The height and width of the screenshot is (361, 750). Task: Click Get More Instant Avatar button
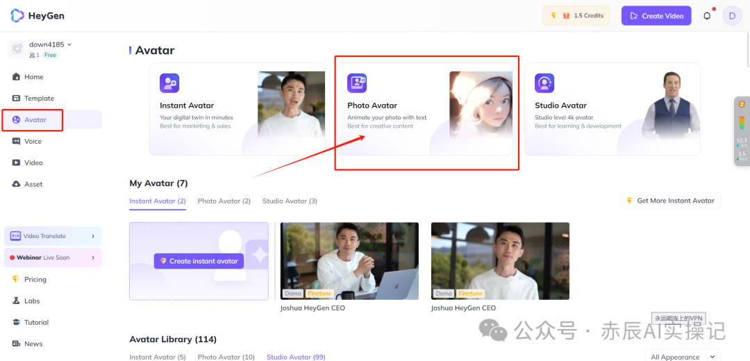pos(670,201)
